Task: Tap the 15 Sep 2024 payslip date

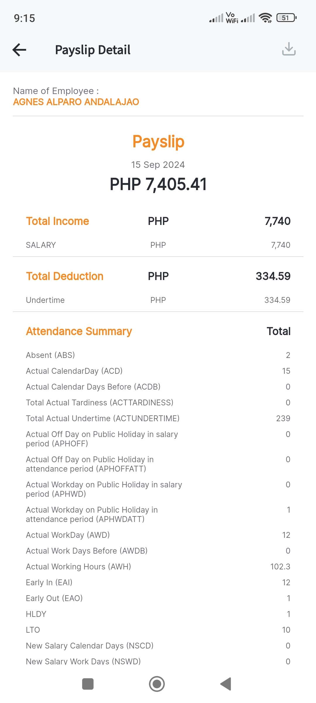Action: (x=158, y=165)
